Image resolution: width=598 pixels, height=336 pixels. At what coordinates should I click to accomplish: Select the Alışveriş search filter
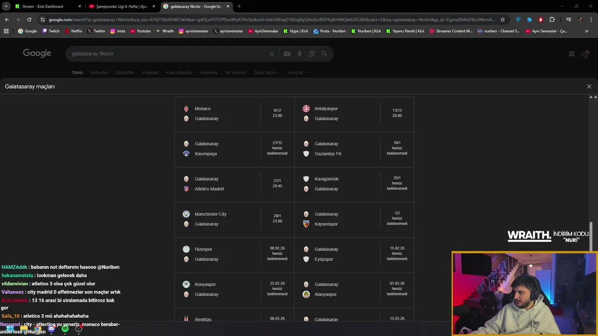[208, 72]
